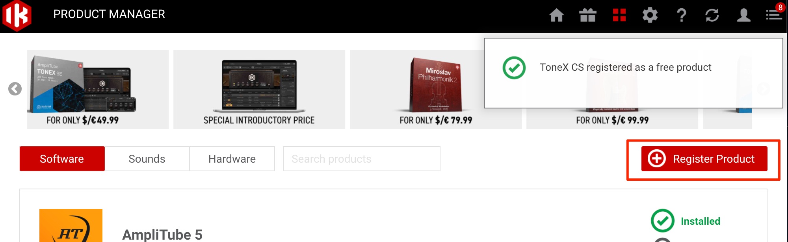788x242 pixels.
Task: Switch to the Sounds tab
Action: (x=147, y=159)
